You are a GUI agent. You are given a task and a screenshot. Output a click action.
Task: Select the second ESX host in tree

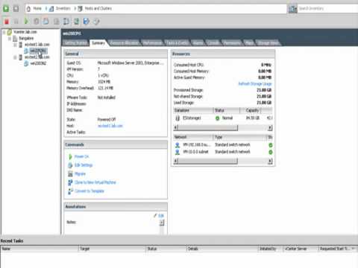point(37,57)
